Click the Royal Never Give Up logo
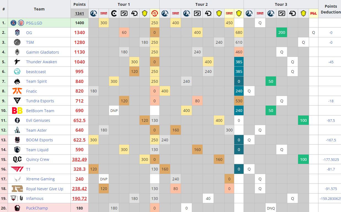The image size is (341, 212). [x=17, y=189]
